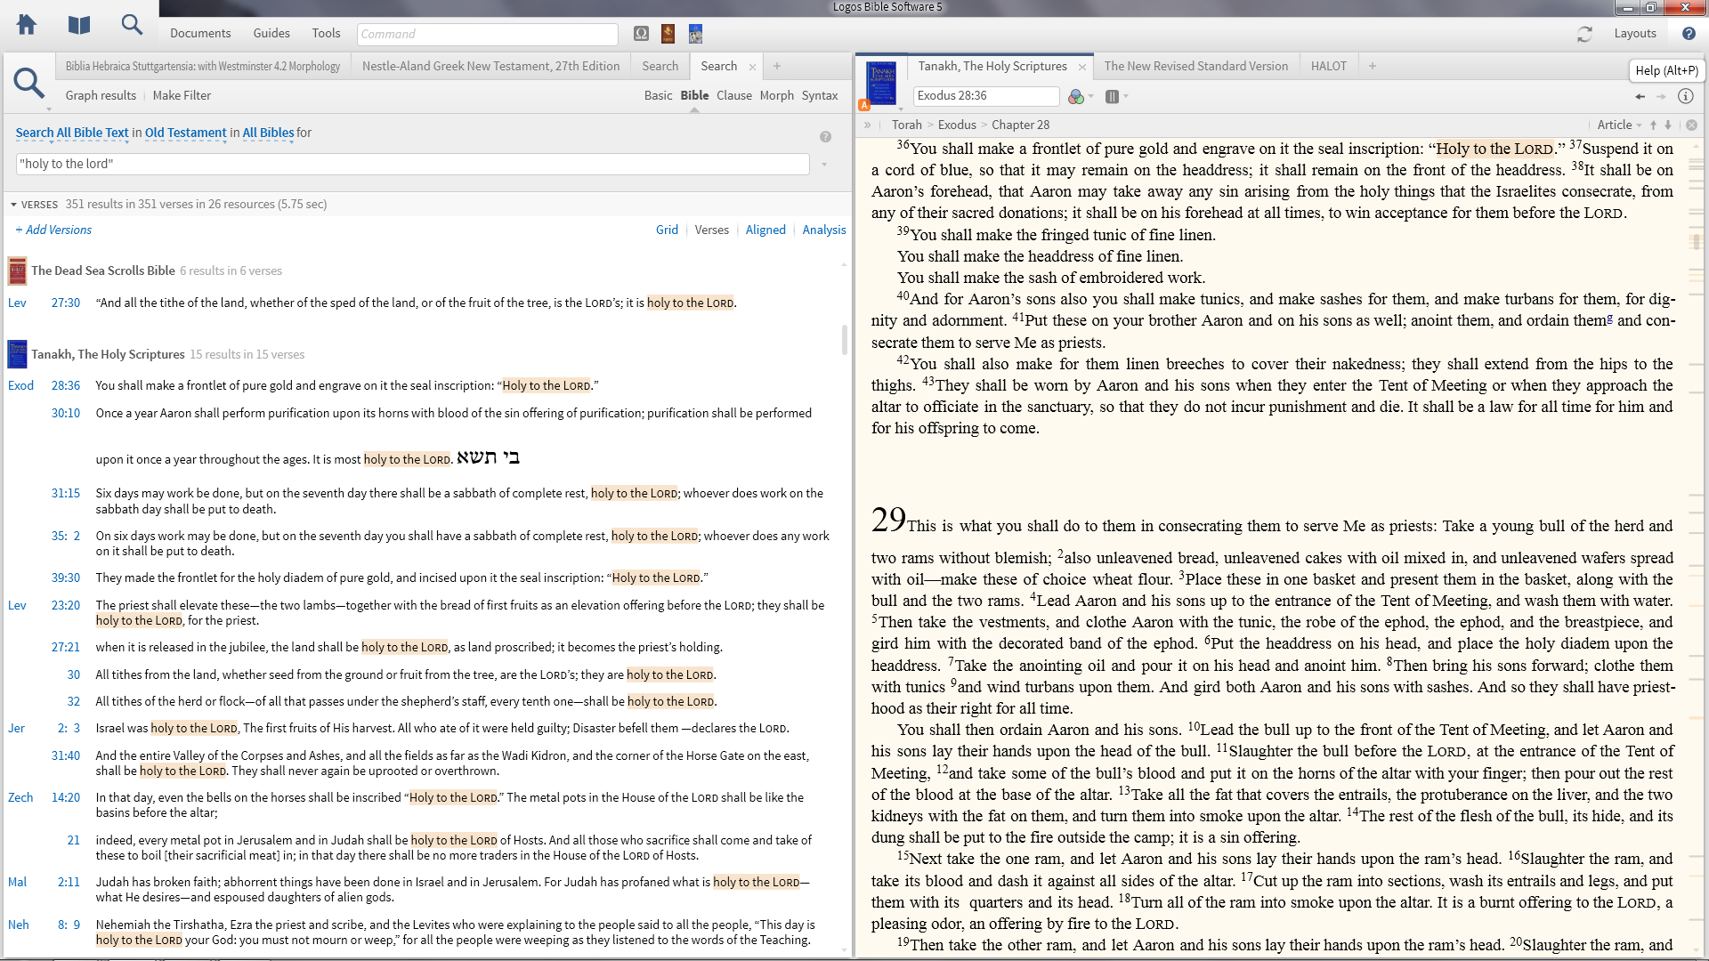
Task: Switch to the HALOT tab
Action: click(1328, 66)
